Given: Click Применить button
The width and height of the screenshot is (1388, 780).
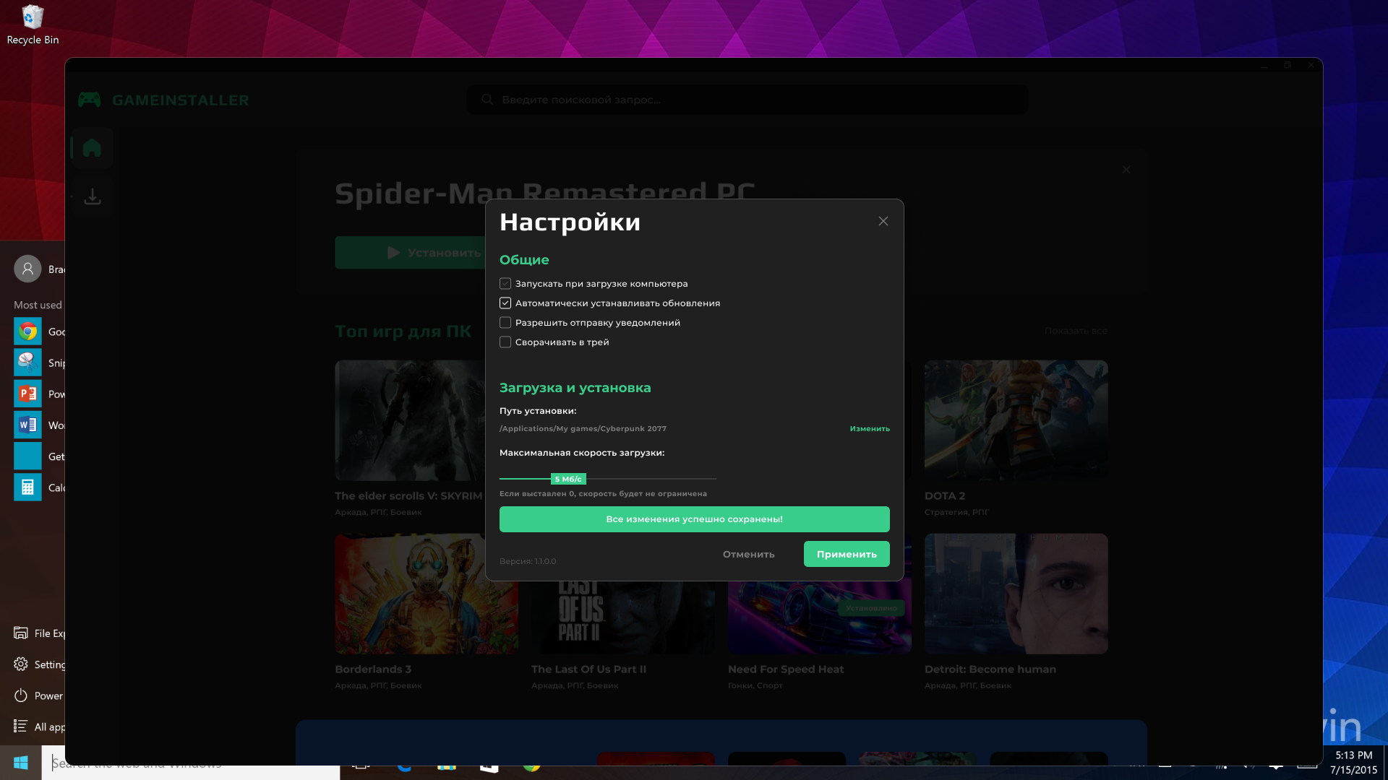Looking at the screenshot, I should click(847, 554).
